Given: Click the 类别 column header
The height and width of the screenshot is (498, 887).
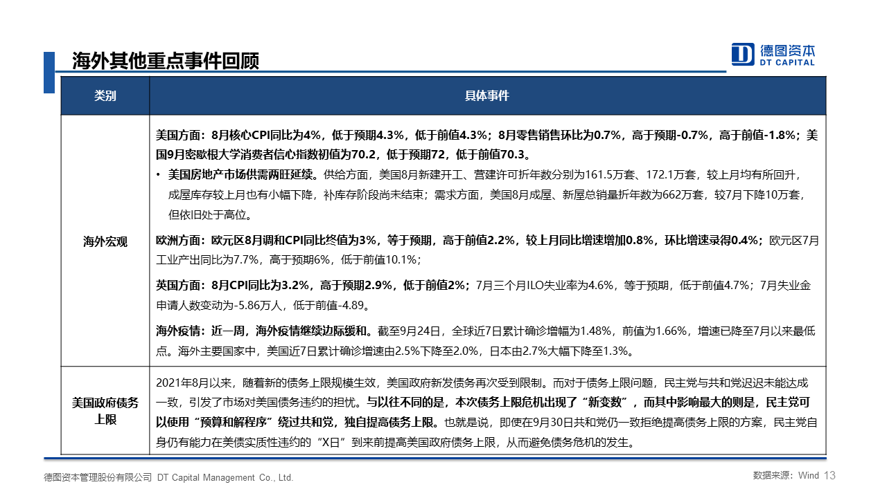Looking at the screenshot, I should pos(105,95).
